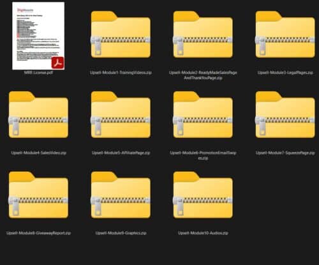Select the Module5 AffiliatePage zip folder icon
The width and height of the screenshot is (319, 265).
121,115
